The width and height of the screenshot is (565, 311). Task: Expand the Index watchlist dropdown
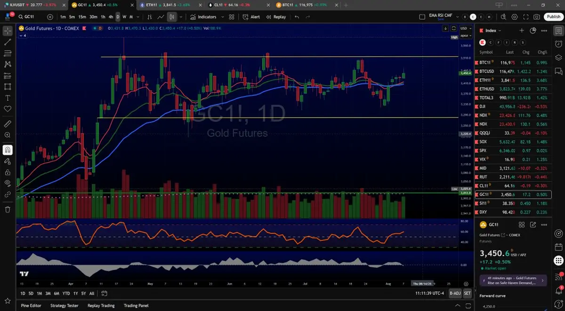(x=493, y=30)
